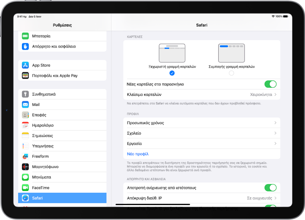This screenshot has width=305, height=220.
Task: Open Απόρρητο και ασφάλεια sidebar item
Action: pyautogui.click(x=62, y=46)
